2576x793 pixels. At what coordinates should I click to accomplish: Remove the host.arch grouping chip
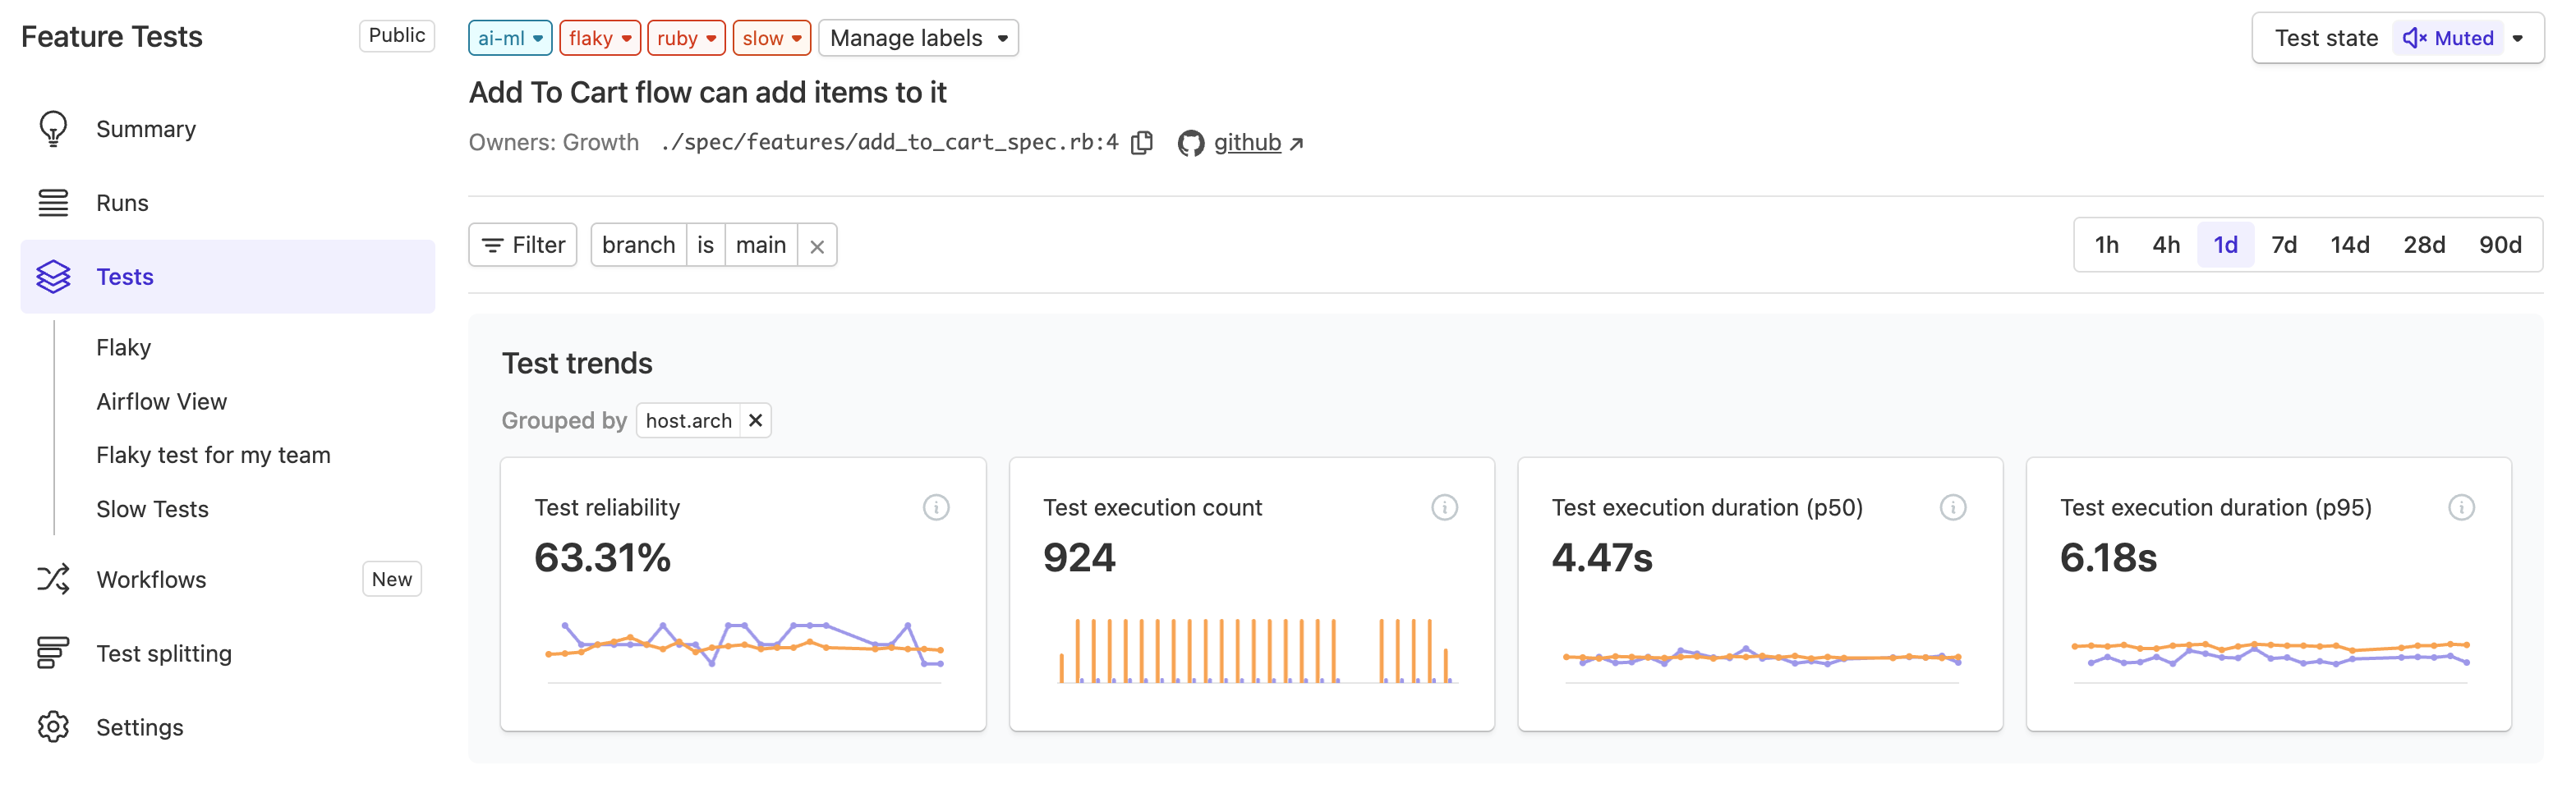pos(755,419)
